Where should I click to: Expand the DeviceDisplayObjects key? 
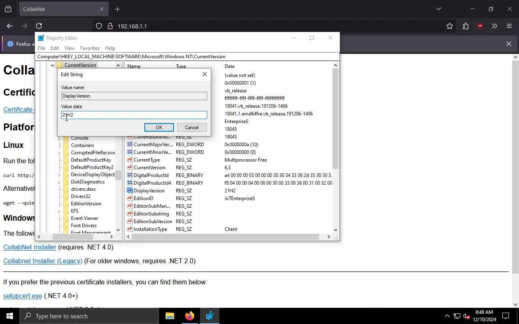59,175
